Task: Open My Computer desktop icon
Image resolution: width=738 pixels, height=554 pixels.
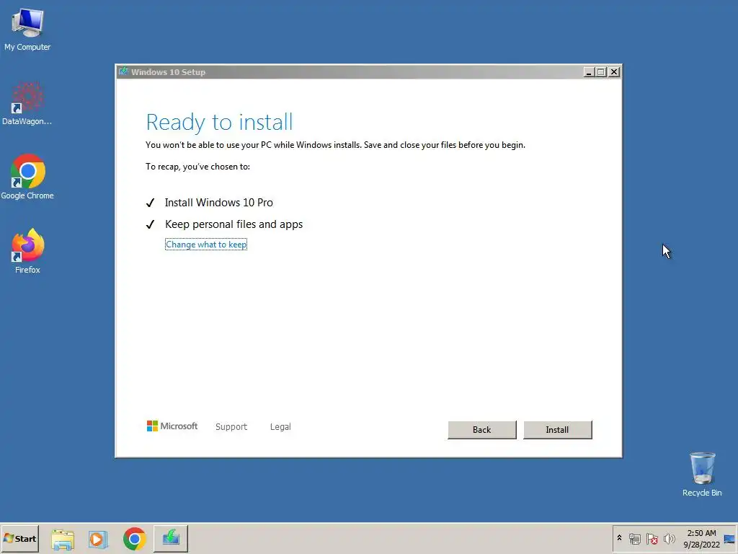Action: click(27, 29)
